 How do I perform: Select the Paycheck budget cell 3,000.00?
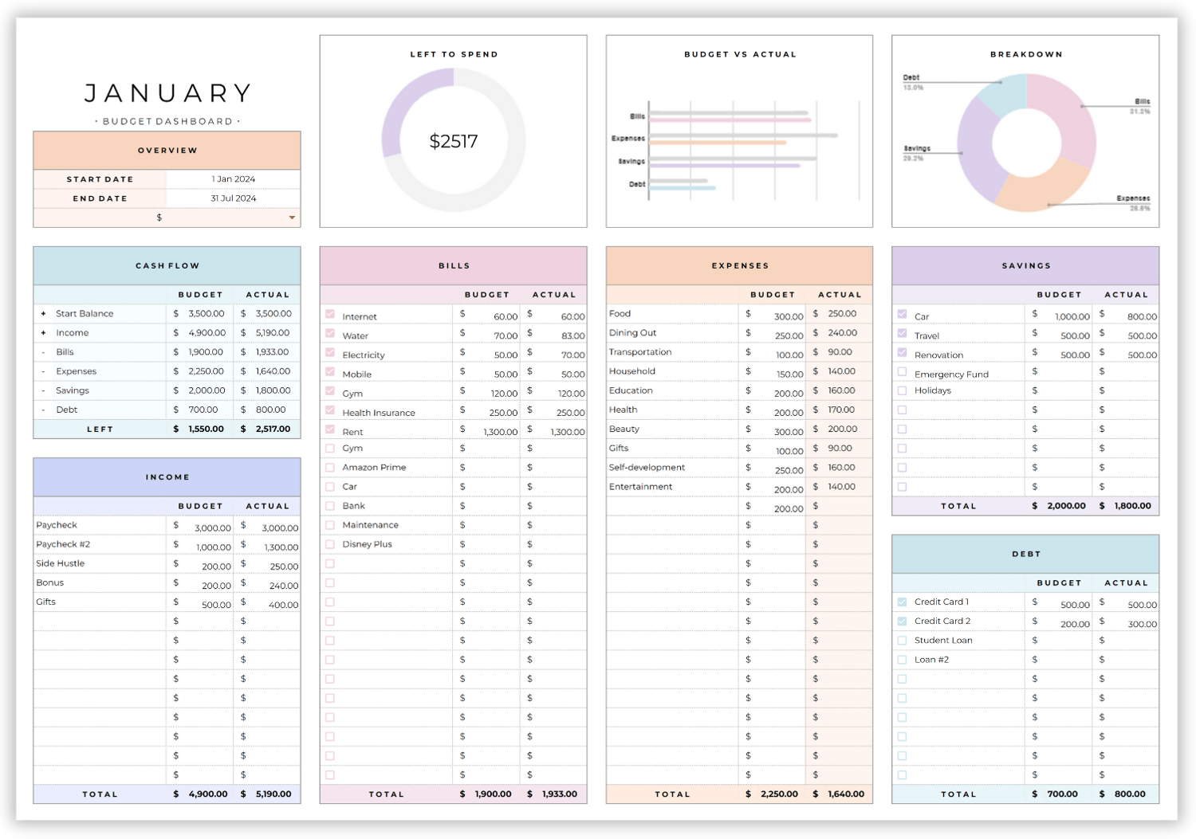point(213,527)
